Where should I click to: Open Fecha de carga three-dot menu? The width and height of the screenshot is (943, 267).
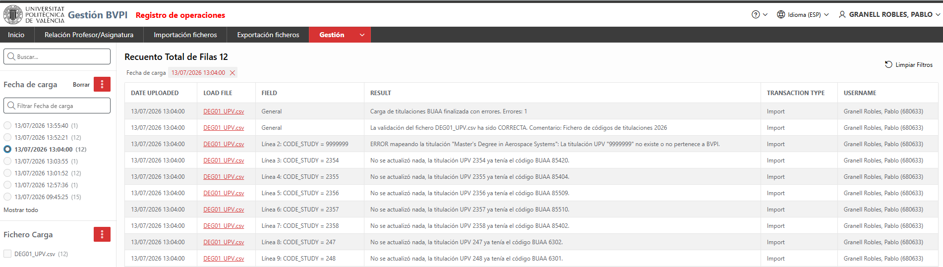point(102,85)
